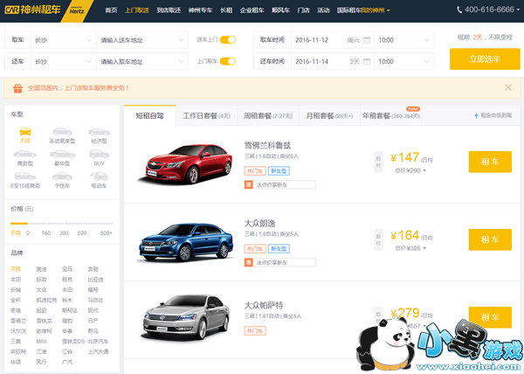Click 新车型 tag on 雪佛兰科鲁兹
This screenshot has height=374, width=524.
tap(279, 170)
